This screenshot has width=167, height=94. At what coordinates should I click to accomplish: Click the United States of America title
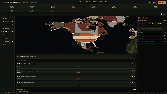click(13, 2)
